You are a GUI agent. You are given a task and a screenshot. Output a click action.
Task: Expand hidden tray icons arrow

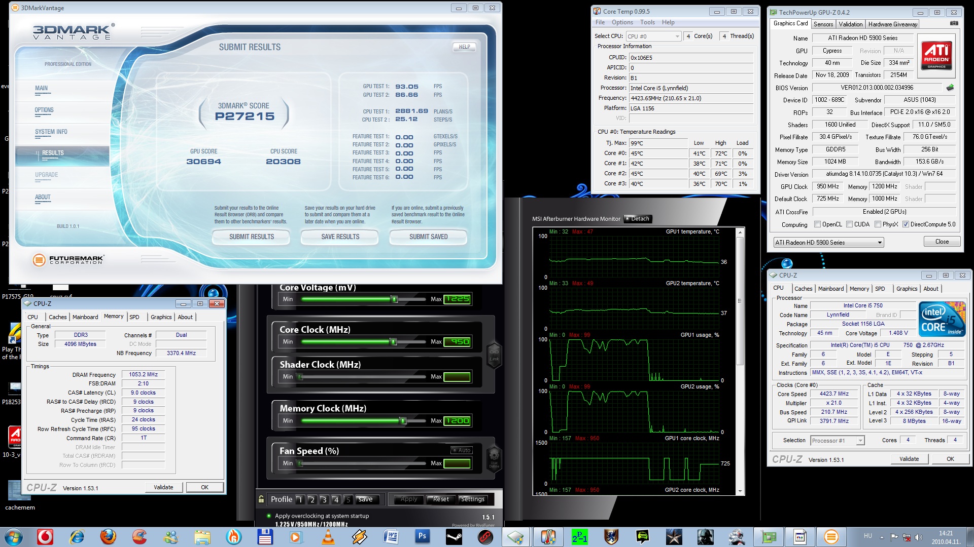882,537
